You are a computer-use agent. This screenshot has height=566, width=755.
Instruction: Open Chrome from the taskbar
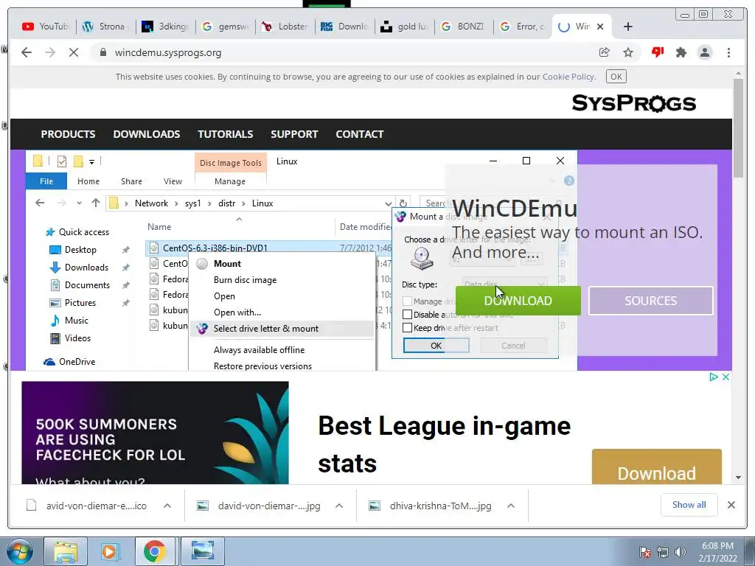(x=155, y=551)
